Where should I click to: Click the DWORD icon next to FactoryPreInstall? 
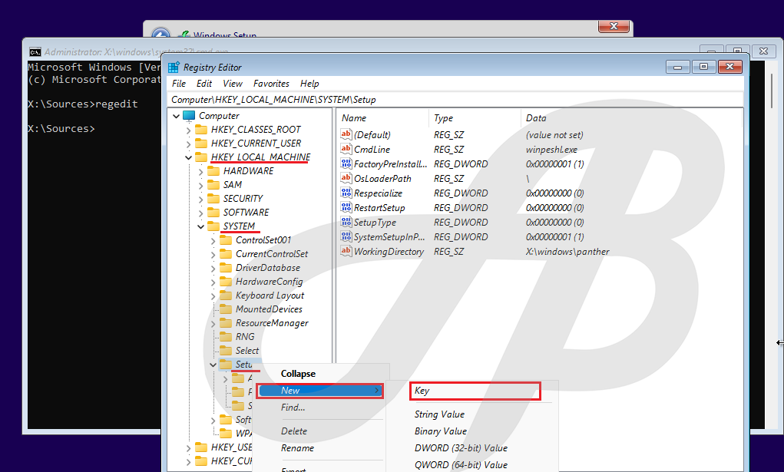(346, 163)
